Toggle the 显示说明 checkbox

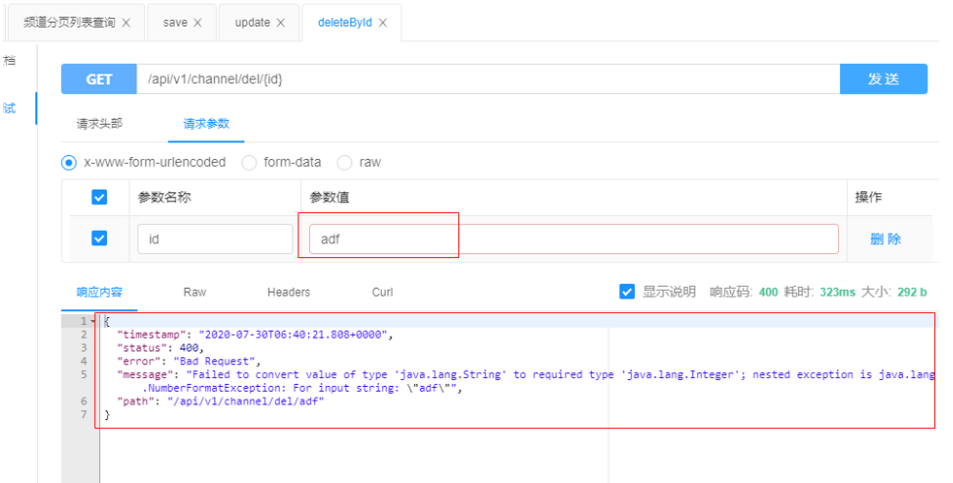pyautogui.click(x=626, y=292)
